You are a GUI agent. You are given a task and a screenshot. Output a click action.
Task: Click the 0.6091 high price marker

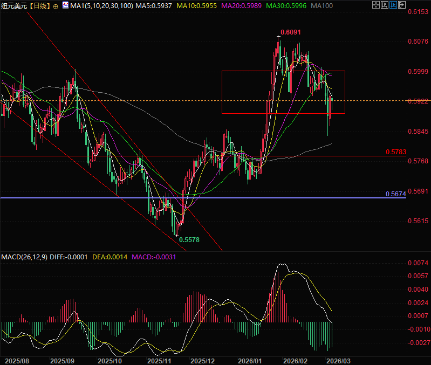[289, 32]
